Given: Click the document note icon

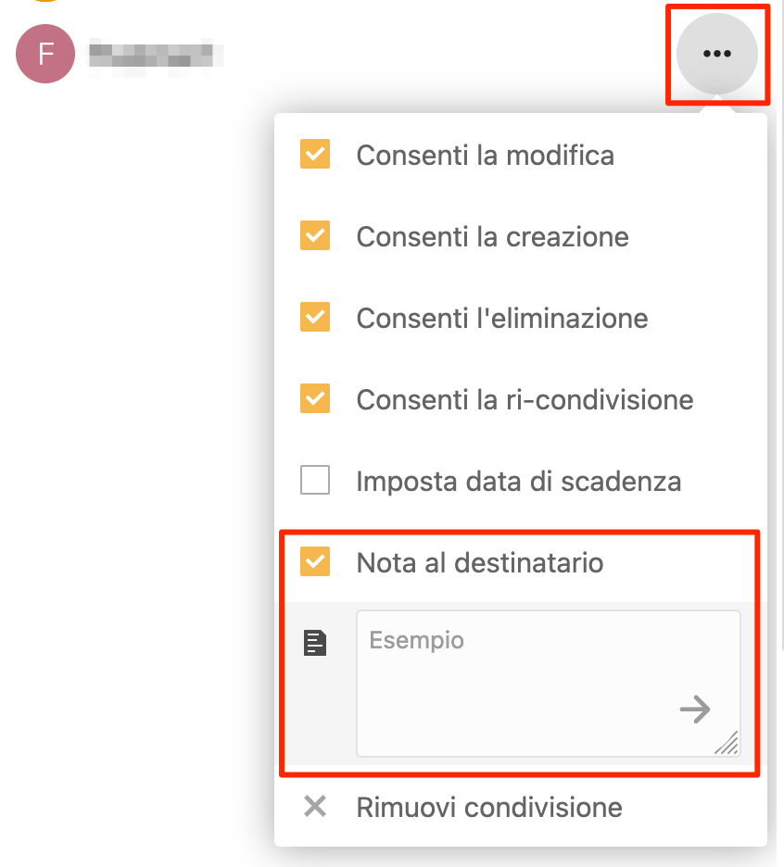Looking at the screenshot, I should pyautogui.click(x=315, y=643).
